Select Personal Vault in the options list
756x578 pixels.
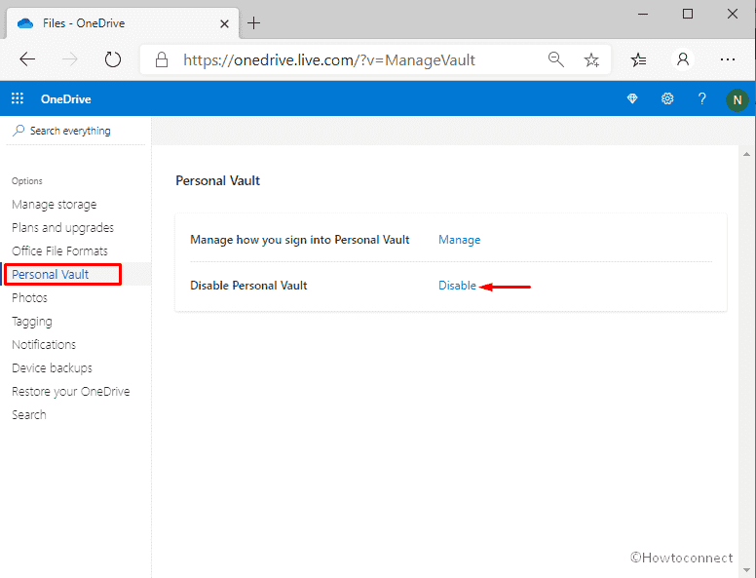pyautogui.click(x=50, y=274)
